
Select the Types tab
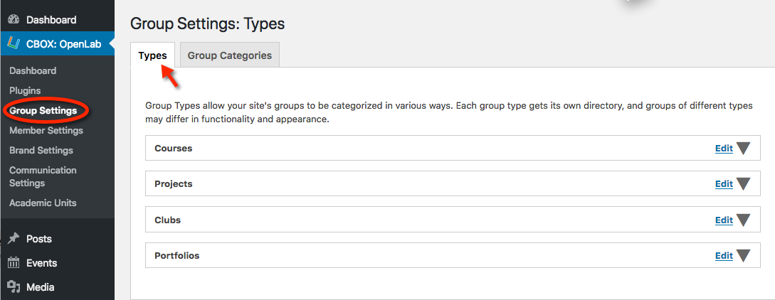pos(153,55)
